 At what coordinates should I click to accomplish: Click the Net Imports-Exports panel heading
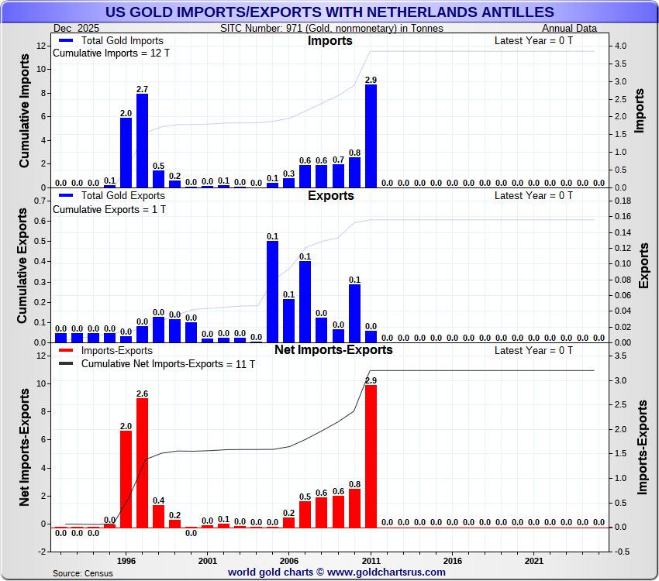(x=333, y=349)
